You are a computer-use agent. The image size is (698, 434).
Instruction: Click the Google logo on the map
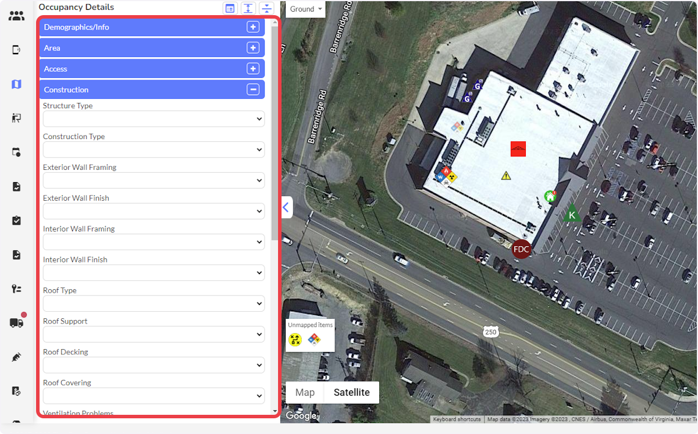(x=301, y=415)
